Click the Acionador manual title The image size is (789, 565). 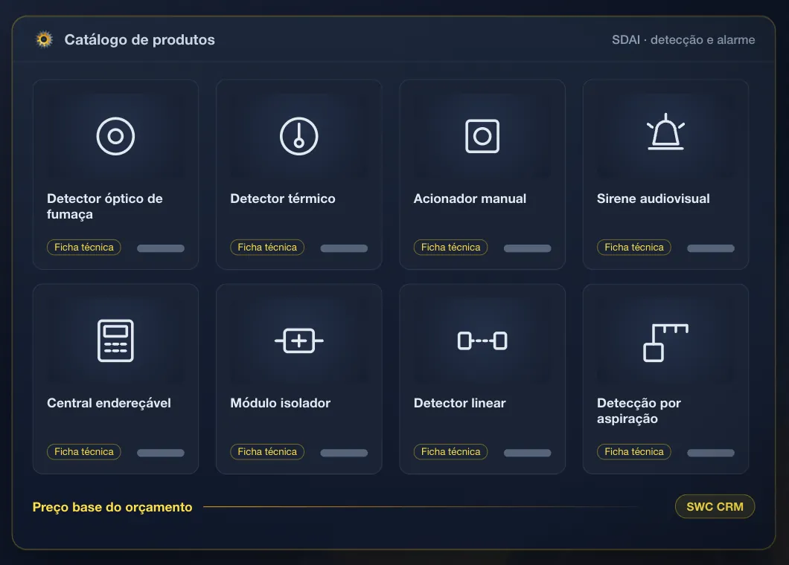[470, 198]
